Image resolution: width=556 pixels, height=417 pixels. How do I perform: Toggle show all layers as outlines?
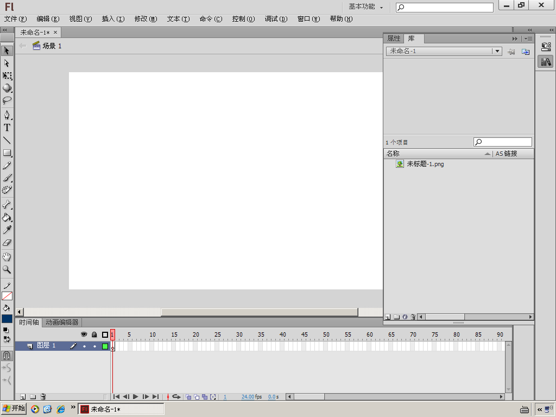tap(105, 334)
